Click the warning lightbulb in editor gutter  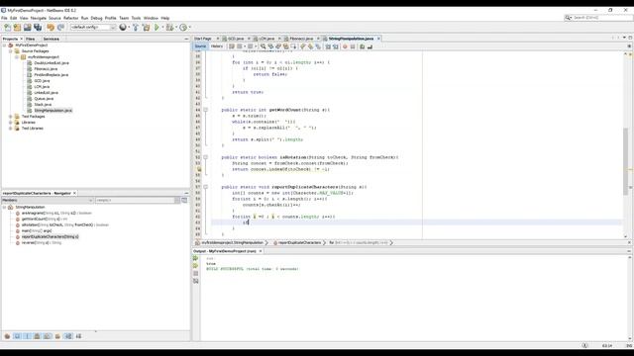(x=198, y=169)
